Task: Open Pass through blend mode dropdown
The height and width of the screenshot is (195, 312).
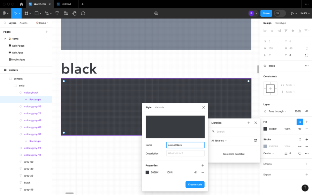Action: coord(277,111)
